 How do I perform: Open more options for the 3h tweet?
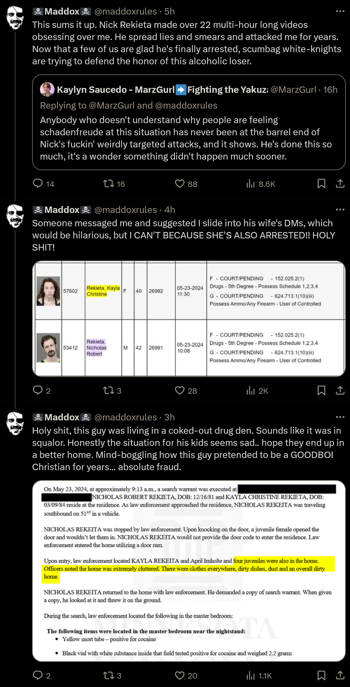pos(340,417)
